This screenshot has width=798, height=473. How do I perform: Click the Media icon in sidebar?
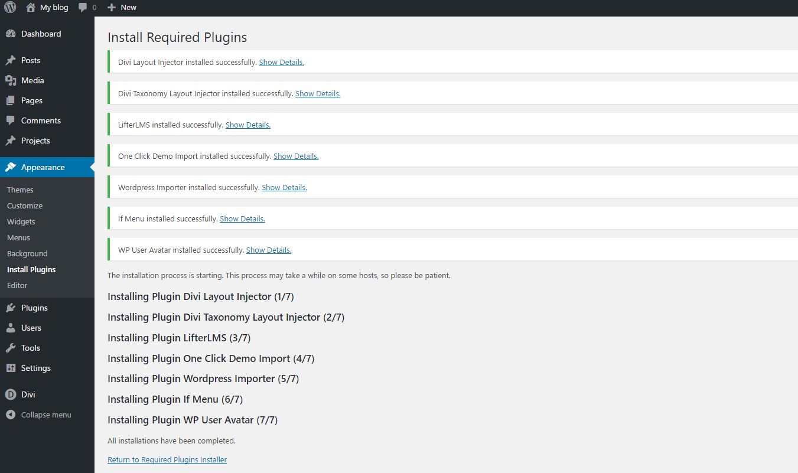click(x=11, y=80)
